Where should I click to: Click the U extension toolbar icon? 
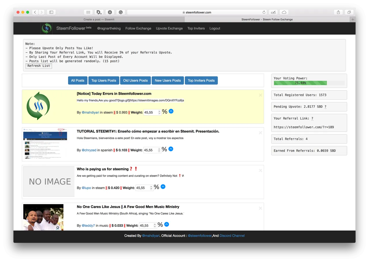pyautogui.click(x=110, y=12)
